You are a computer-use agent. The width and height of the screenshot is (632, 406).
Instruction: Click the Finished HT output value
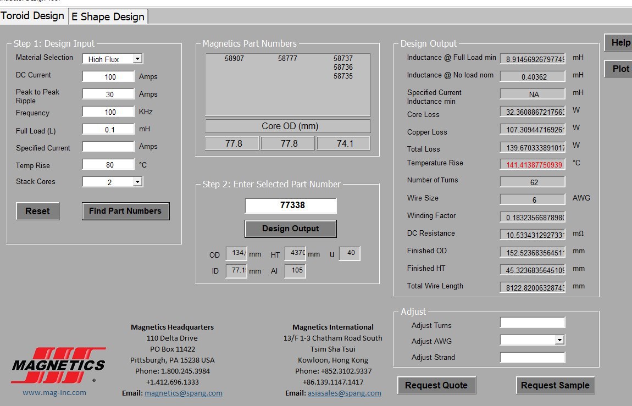[x=533, y=270]
